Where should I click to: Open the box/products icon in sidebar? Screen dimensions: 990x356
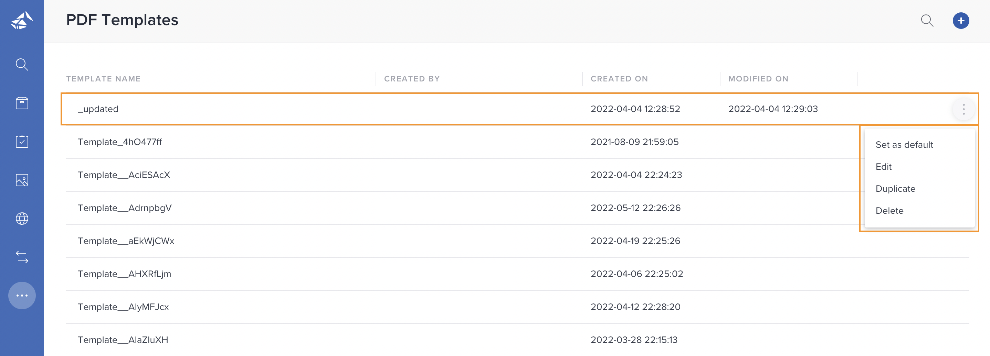pyautogui.click(x=22, y=103)
